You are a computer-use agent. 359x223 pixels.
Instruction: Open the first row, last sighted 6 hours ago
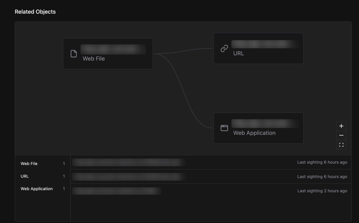click(211, 162)
